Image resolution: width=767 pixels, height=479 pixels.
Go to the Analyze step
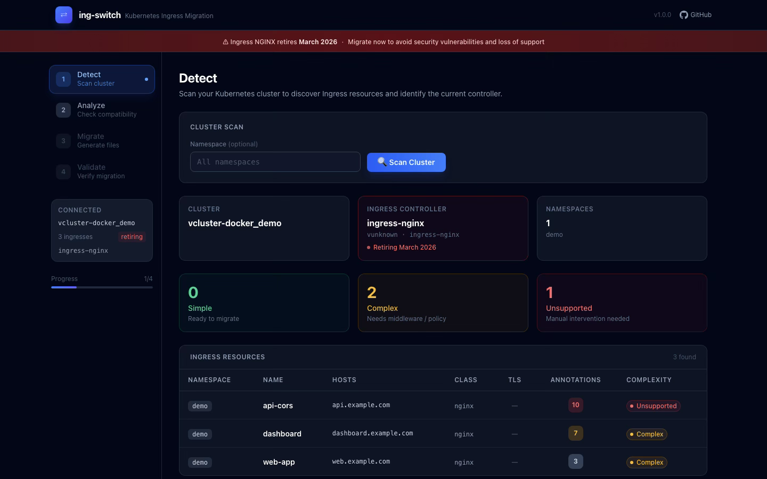(x=102, y=110)
